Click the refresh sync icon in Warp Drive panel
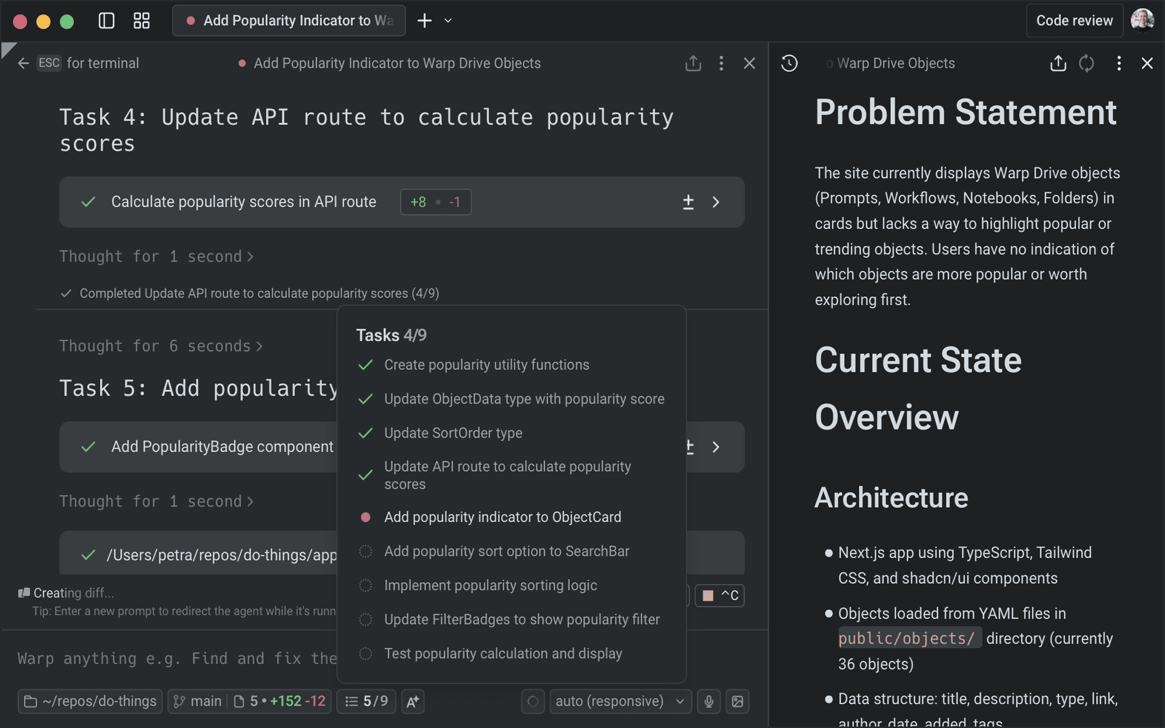 pos(1086,63)
